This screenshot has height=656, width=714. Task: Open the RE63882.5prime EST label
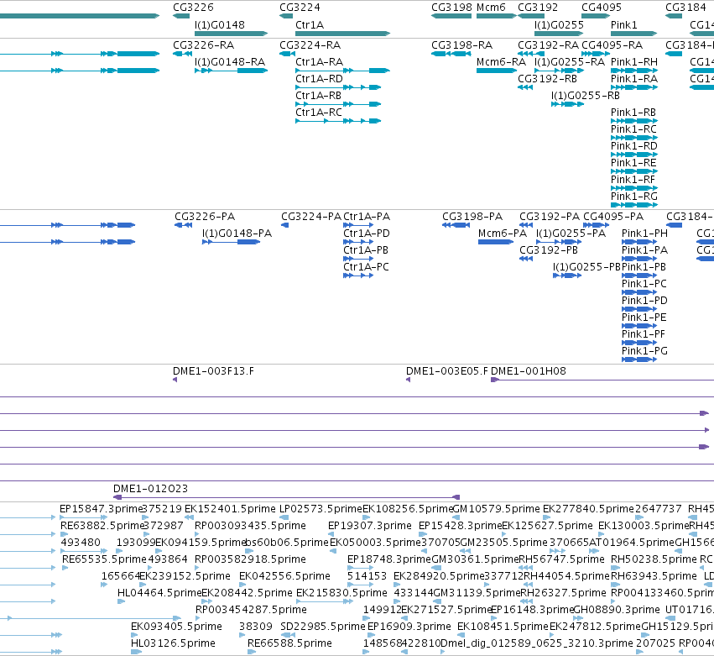coord(102,526)
